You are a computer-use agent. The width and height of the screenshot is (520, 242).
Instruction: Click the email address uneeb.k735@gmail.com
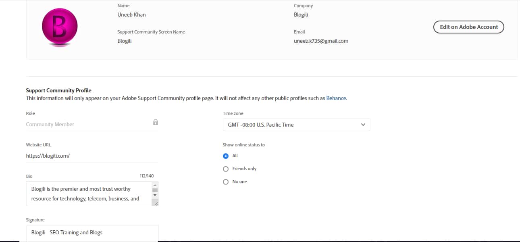click(x=321, y=41)
